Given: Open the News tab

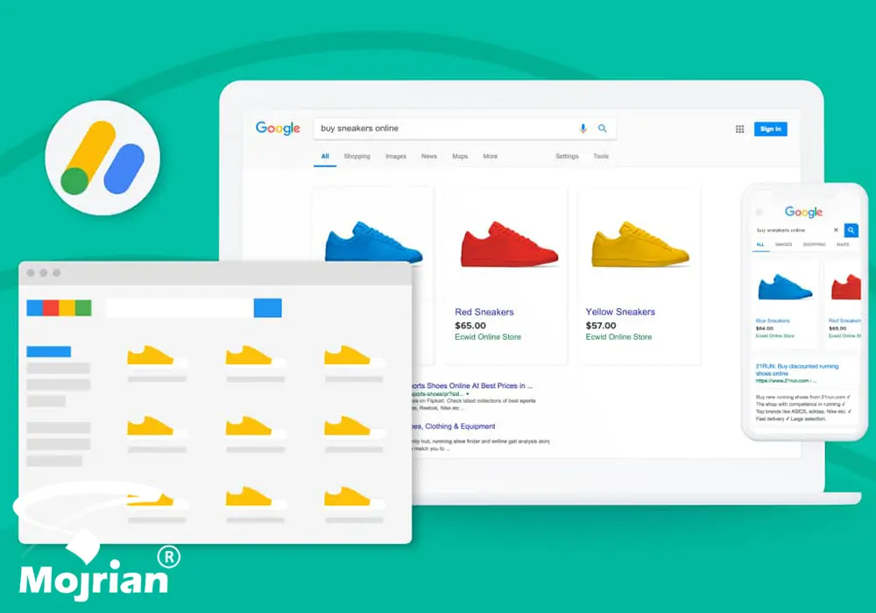Looking at the screenshot, I should (x=429, y=157).
